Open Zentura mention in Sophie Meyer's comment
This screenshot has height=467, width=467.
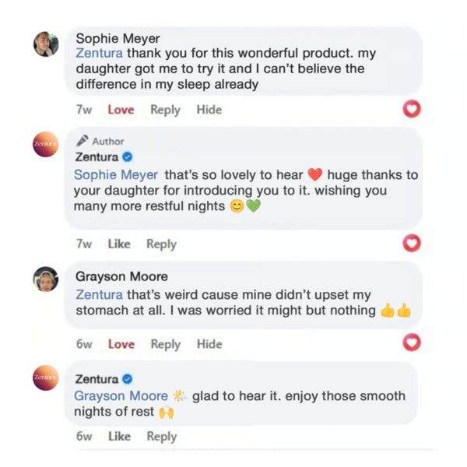99,54
